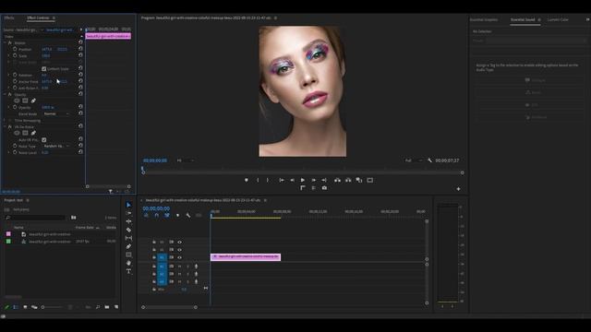This screenshot has height=332, width=591.
Task: Click the New Item icon in Project panel
Action: click(x=116, y=307)
